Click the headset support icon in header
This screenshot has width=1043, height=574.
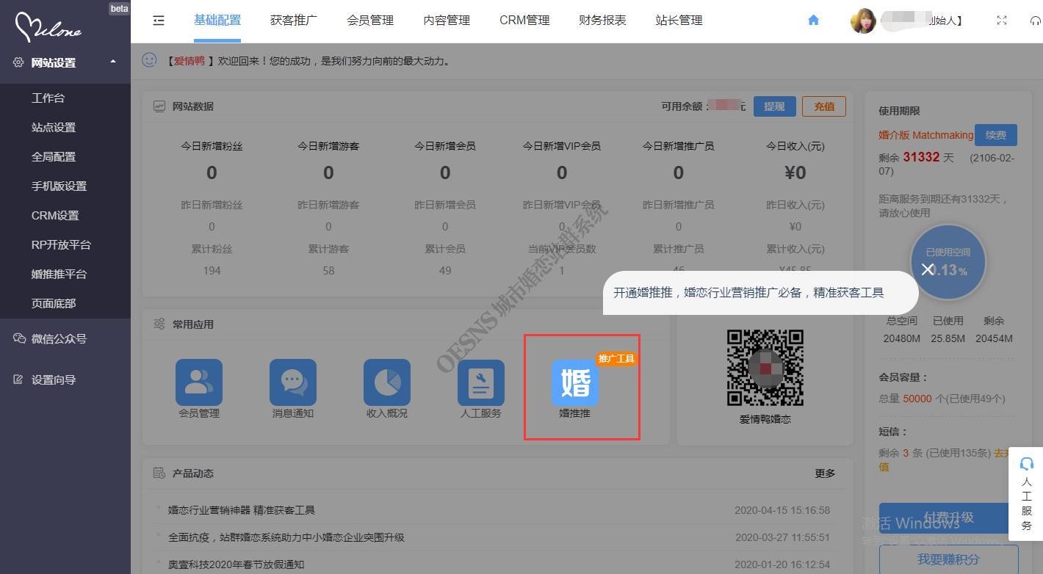pyautogui.click(x=1036, y=21)
